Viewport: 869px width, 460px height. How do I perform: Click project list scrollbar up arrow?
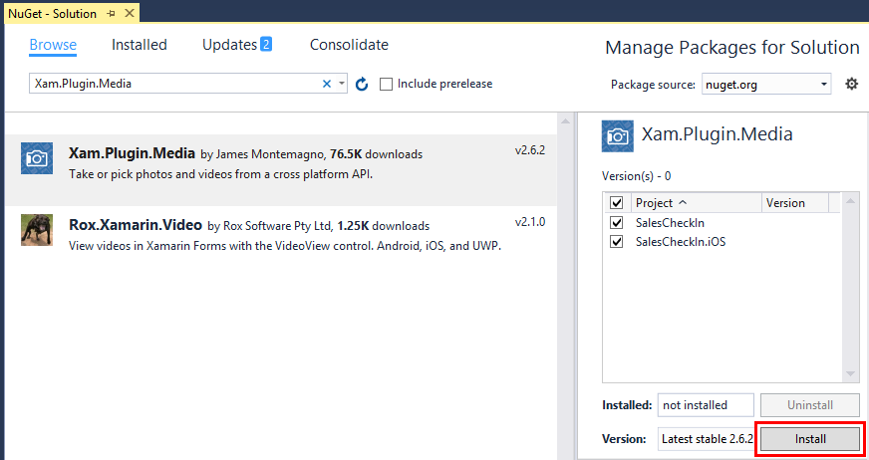tap(850, 199)
